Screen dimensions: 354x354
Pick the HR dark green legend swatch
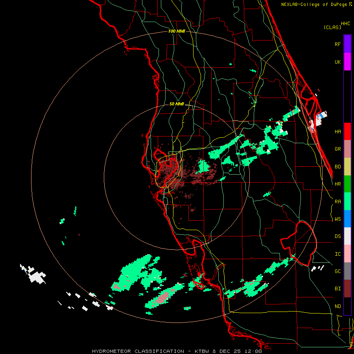coord(347,184)
